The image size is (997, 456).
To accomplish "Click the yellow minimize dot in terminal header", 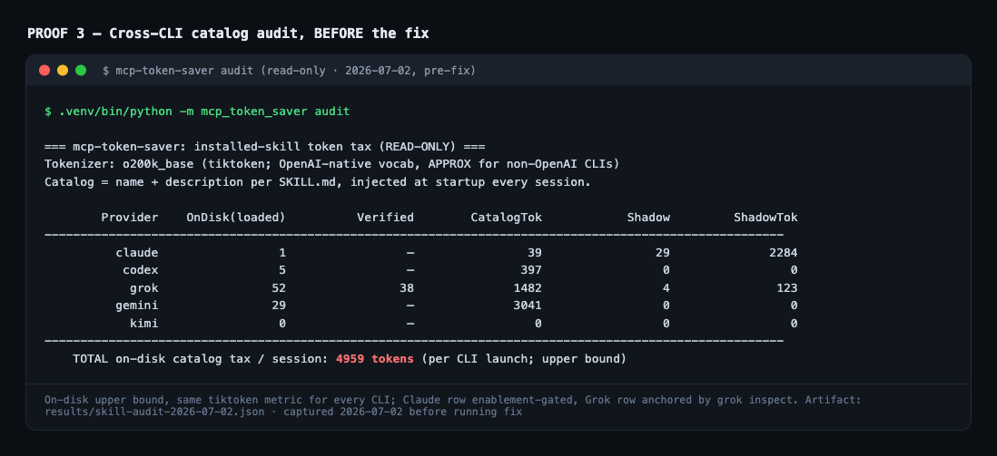I will 63,71.
